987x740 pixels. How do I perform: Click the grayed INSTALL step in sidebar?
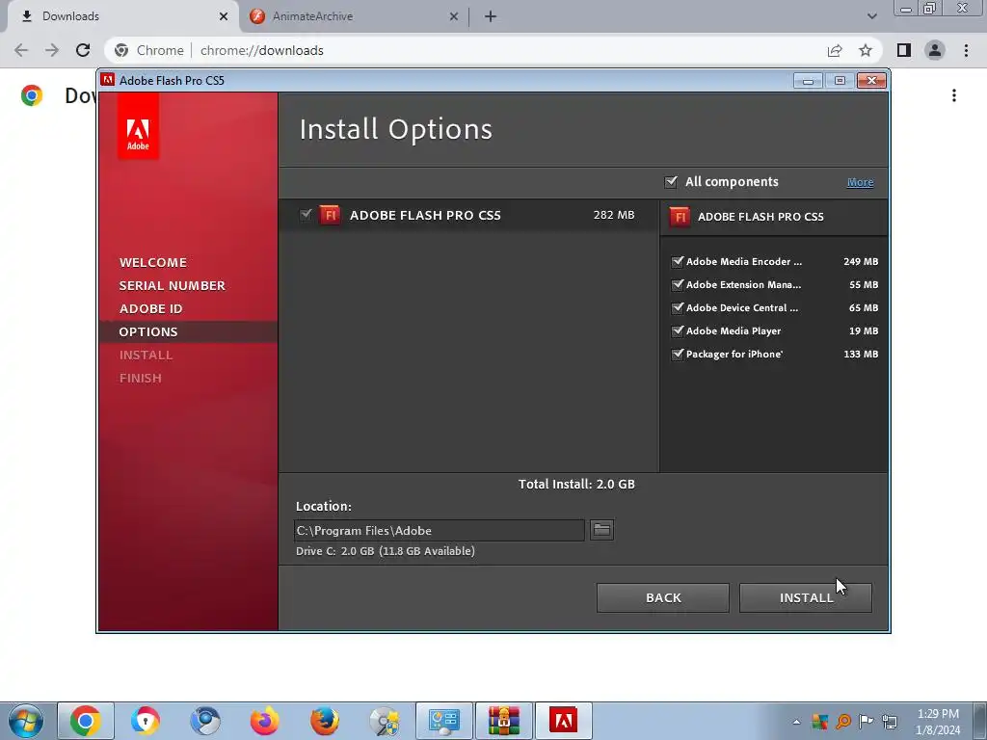147,355
